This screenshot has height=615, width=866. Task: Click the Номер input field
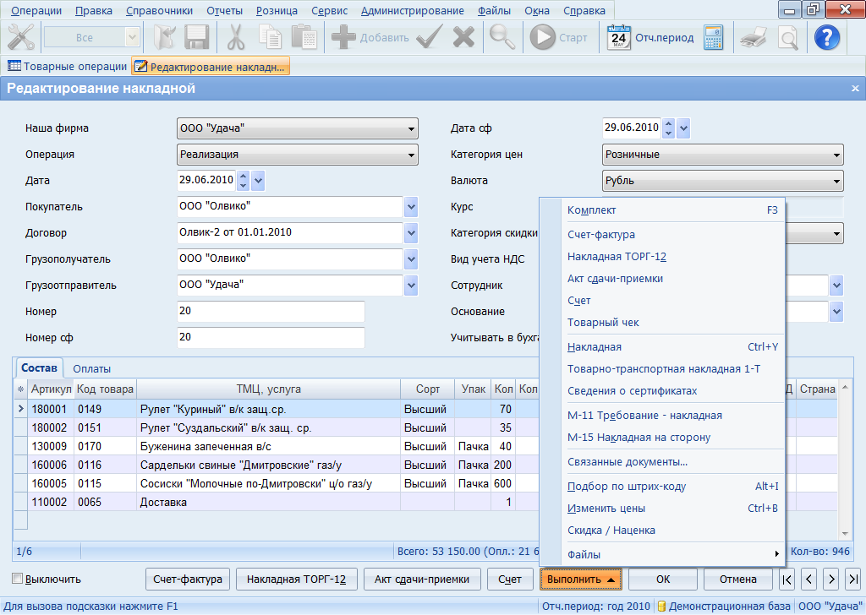tap(271, 312)
